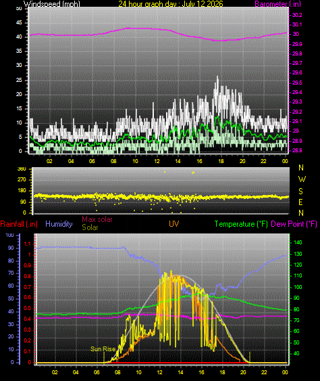
Task: Click the Temperature (°F) legend label
Action: point(241,224)
